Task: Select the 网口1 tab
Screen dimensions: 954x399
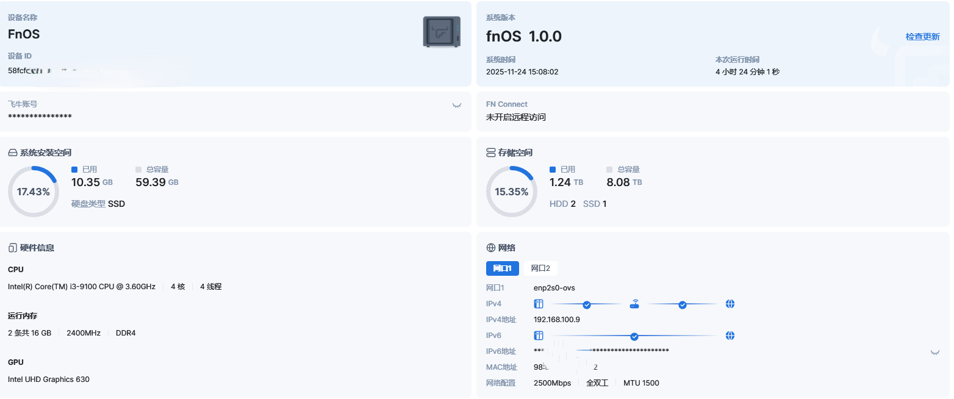Action: [502, 268]
